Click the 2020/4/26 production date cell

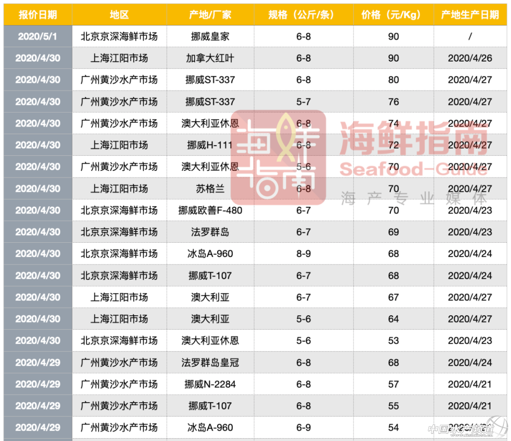pyautogui.click(x=470, y=58)
